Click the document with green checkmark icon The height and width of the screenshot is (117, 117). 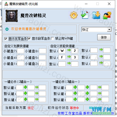(84, 15)
